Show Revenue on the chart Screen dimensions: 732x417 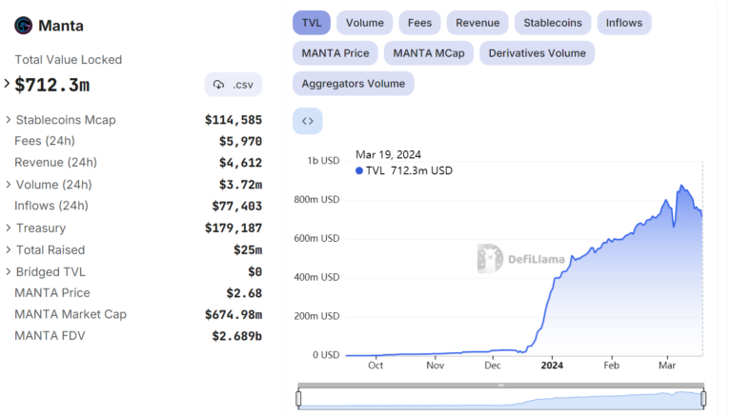point(477,22)
